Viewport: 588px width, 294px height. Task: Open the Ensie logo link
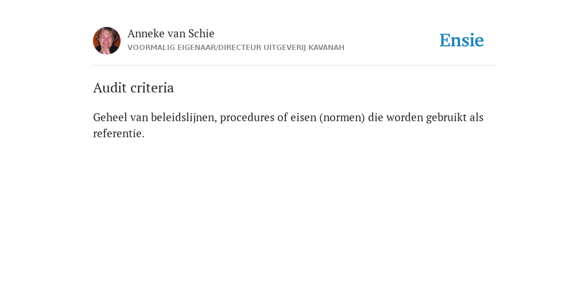tap(462, 40)
